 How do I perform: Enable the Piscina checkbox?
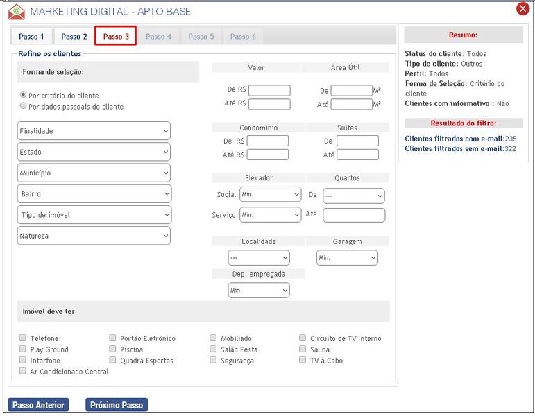(x=113, y=349)
